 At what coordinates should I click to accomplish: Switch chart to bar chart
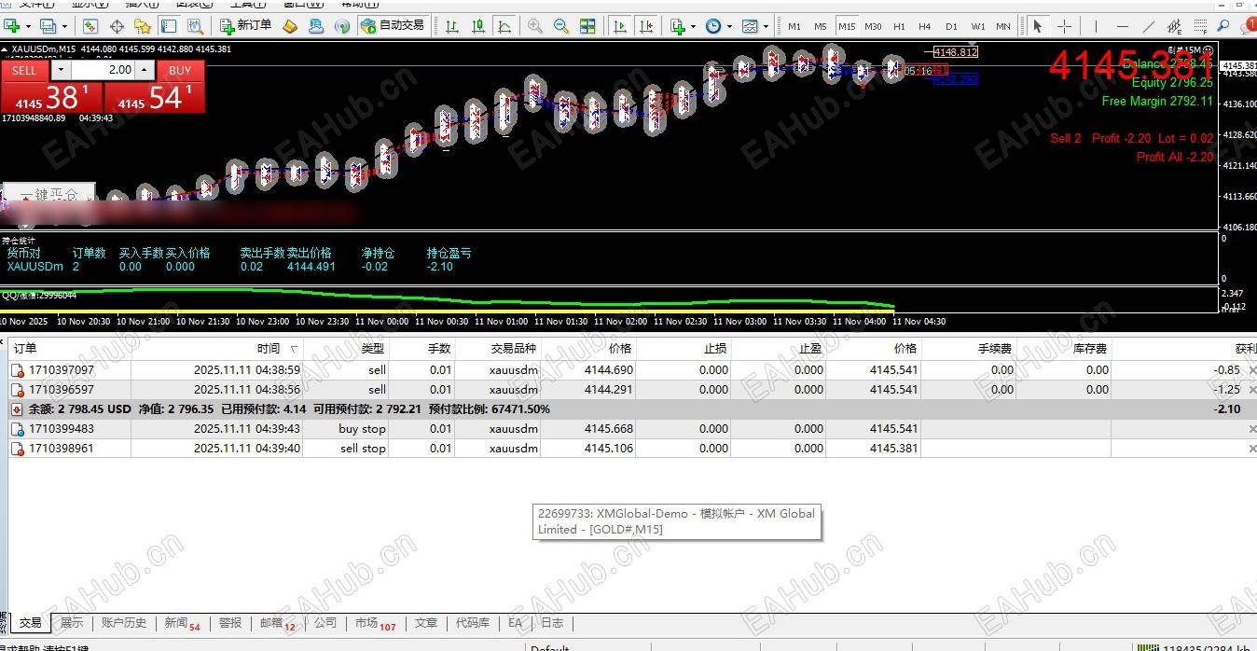(x=452, y=26)
